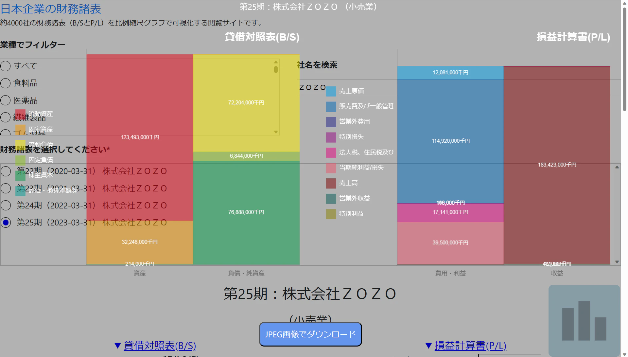Click the large 第25期：株式会社ZOZO heading below the chart
This screenshot has width=628, height=357.
coord(310,294)
